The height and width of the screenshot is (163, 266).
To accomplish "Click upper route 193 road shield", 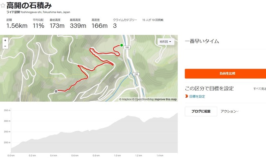I will [127, 47].
